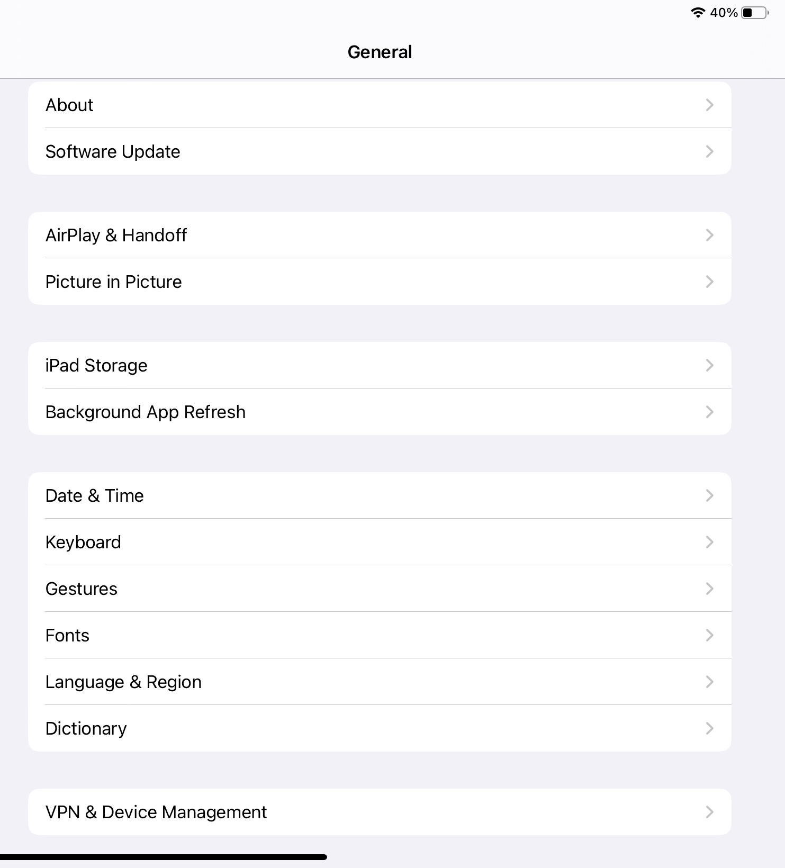785x868 pixels.
Task: Select the Keyboard settings row
Action: [x=380, y=542]
